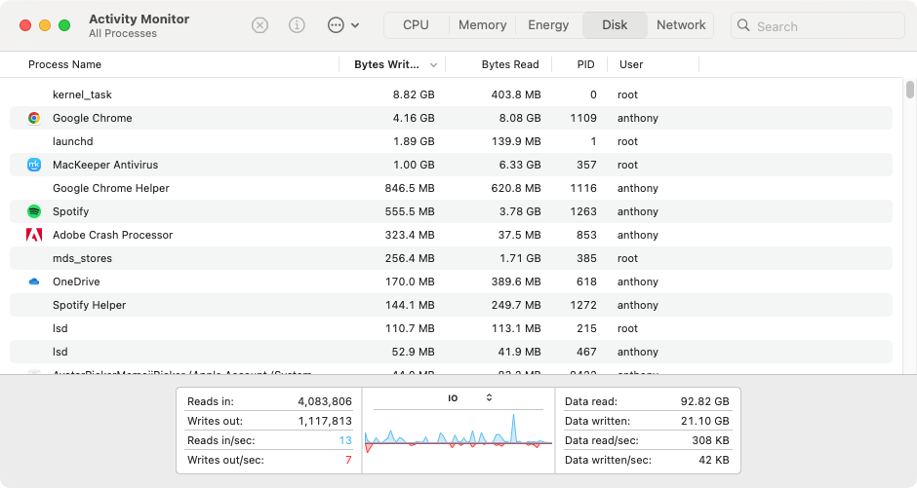Screen dimensions: 917x488
Task: Open the ellipsis action menu icon
Action: tap(336, 25)
